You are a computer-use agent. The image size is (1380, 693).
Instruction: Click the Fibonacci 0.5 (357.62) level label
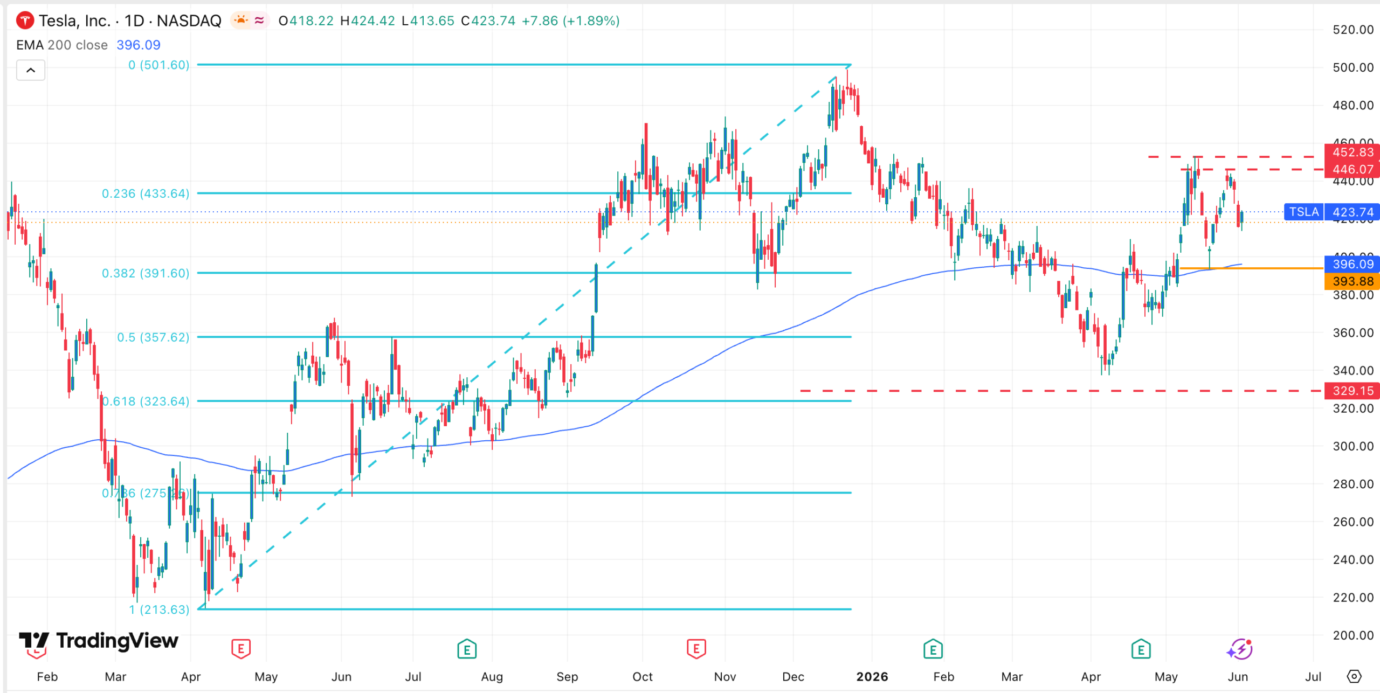tap(153, 337)
